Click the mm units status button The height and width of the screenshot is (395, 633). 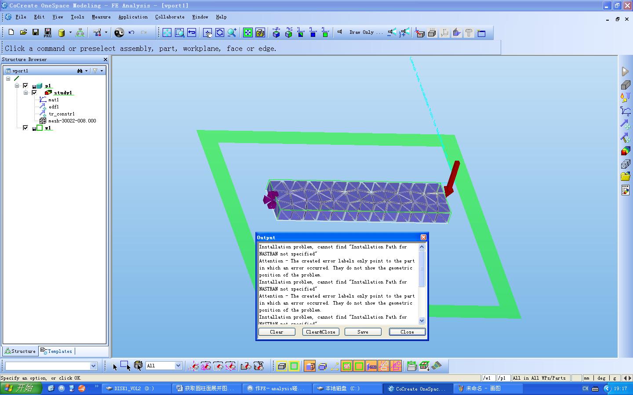587,378
